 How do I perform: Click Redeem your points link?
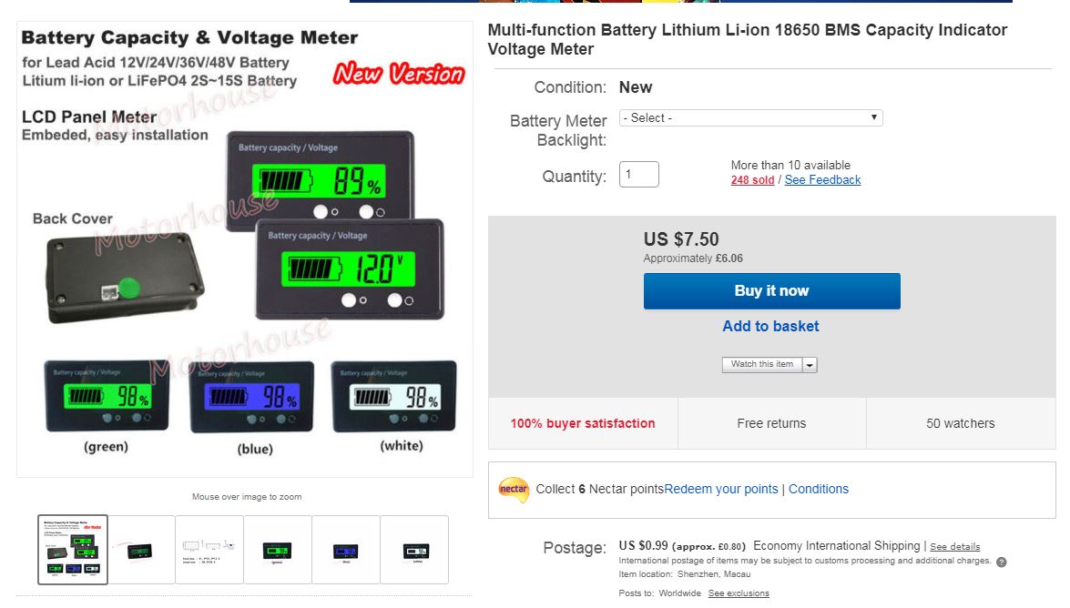720,490
